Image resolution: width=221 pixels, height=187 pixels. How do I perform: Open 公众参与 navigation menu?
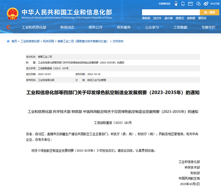(152, 27)
